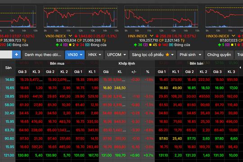This screenshot has width=243, height=162.
Task: Open the HNX-INDEX selector chevron
Action: [x=151, y=36]
